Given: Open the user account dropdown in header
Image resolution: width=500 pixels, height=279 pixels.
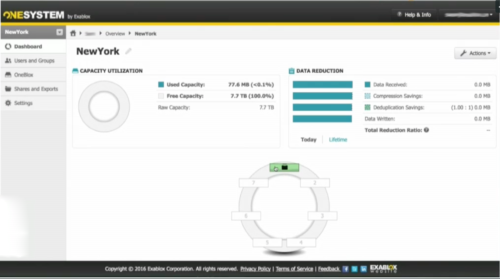Looking at the screenshot, I should click(x=469, y=15).
